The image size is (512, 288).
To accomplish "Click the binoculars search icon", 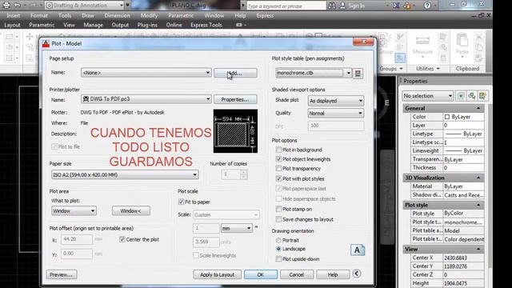I will [x=332, y=6].
